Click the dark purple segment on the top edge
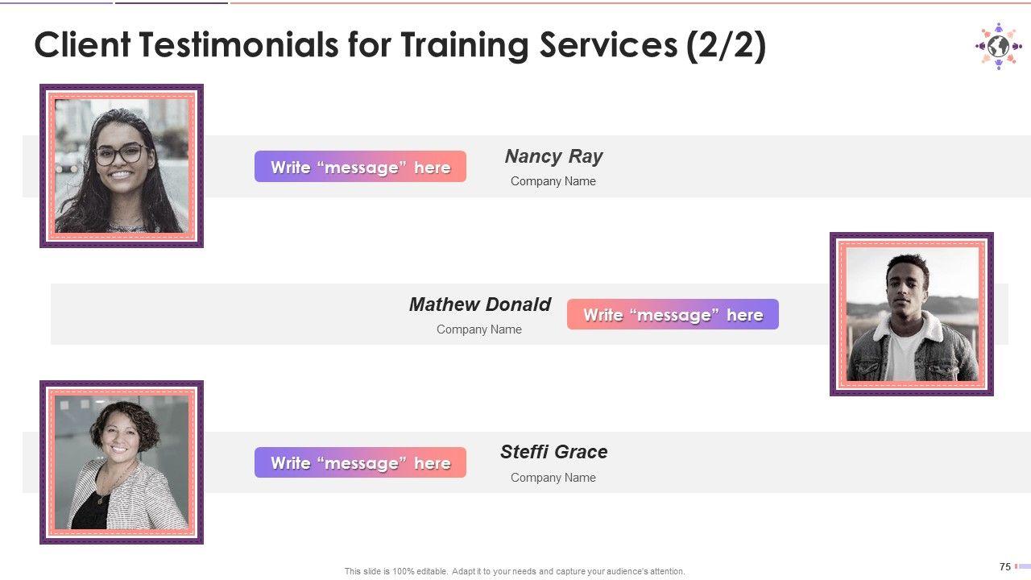The width and height of the screenshot is (1031, 580). pyautogui.click(x=171, y=2)
